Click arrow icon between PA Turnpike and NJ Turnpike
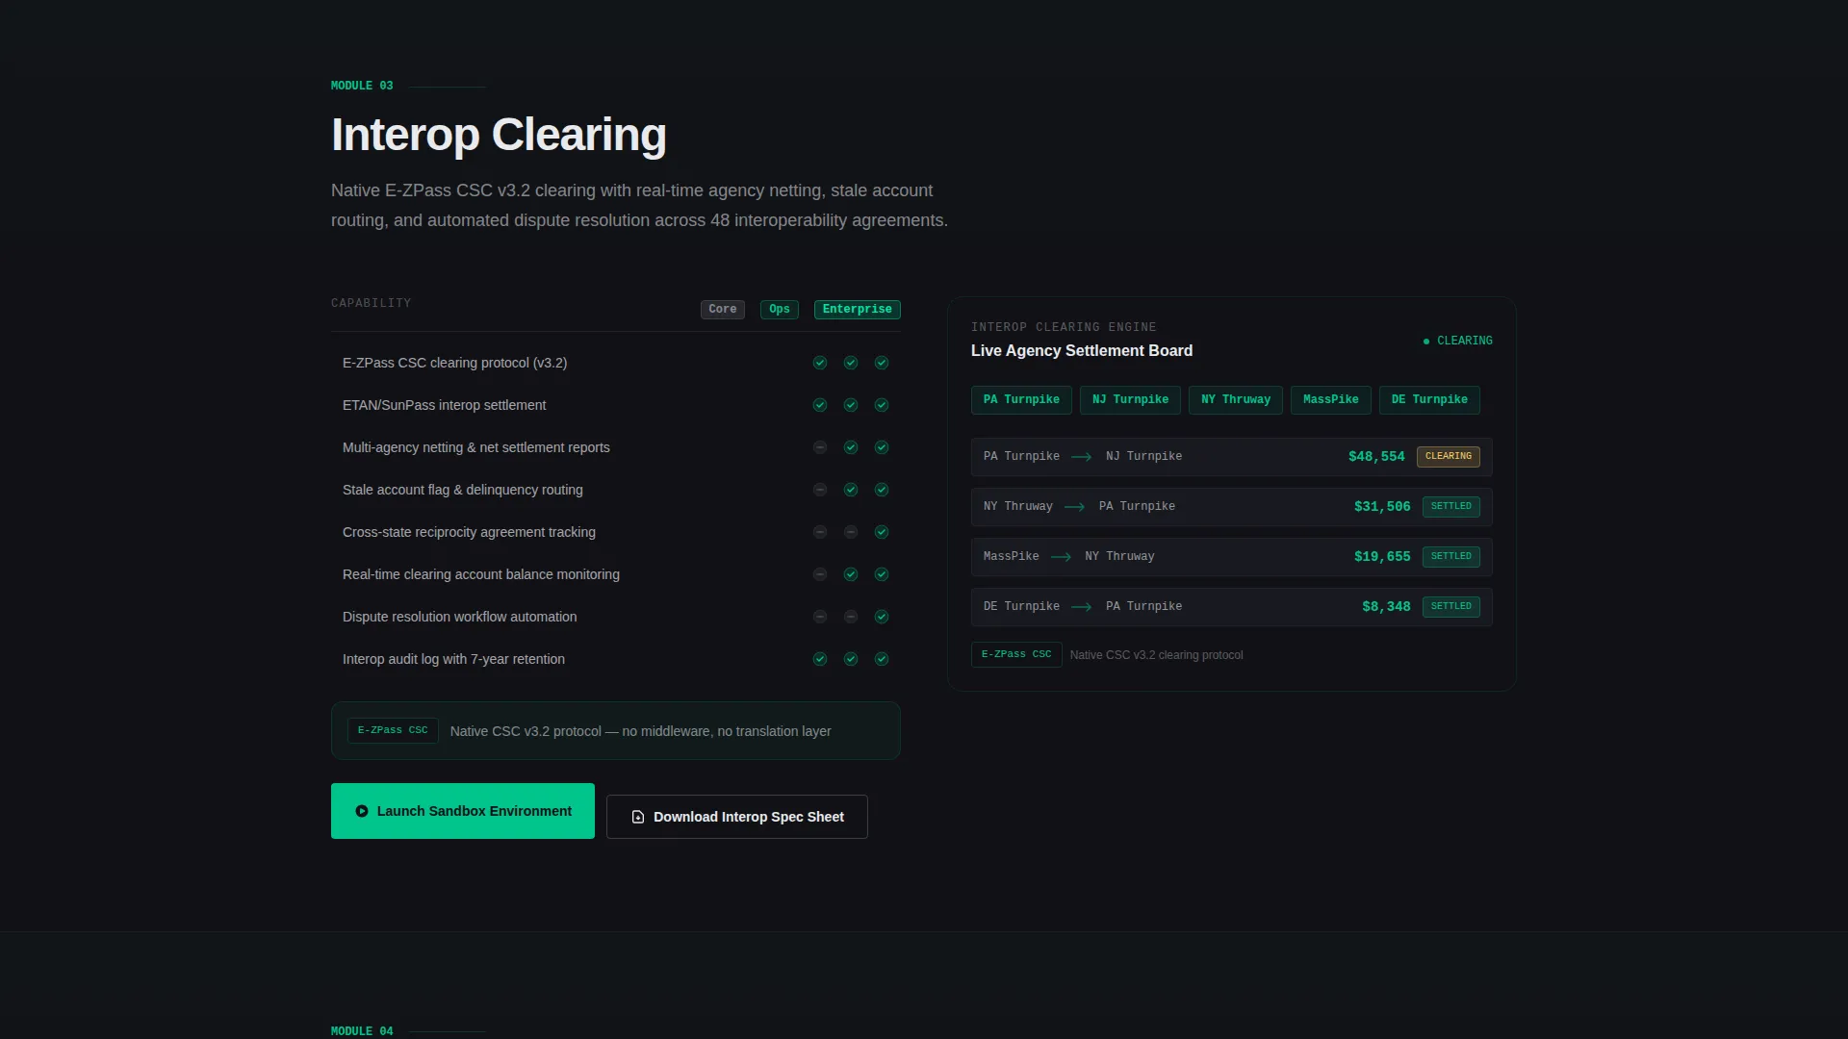1848x1039 pixels. click(1082, 457)
